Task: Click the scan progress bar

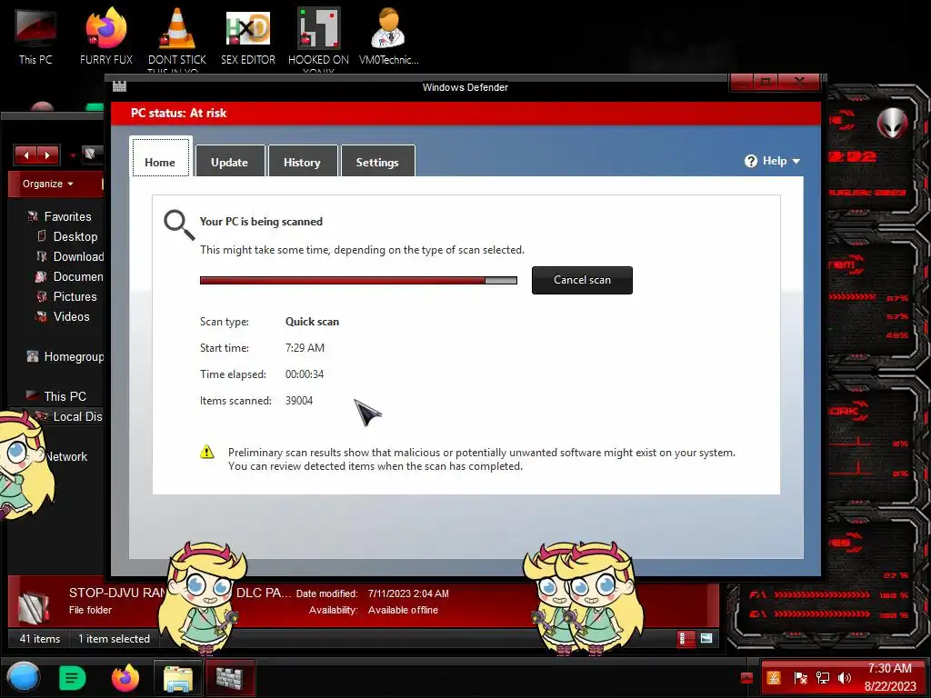Action: click(x=358, y=280)
